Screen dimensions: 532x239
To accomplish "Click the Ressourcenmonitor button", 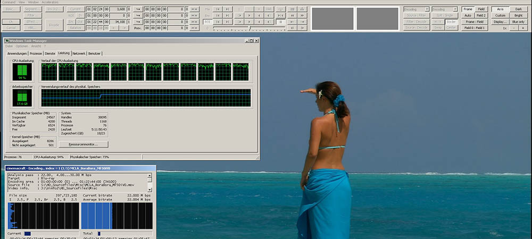I will pos(84,144).
